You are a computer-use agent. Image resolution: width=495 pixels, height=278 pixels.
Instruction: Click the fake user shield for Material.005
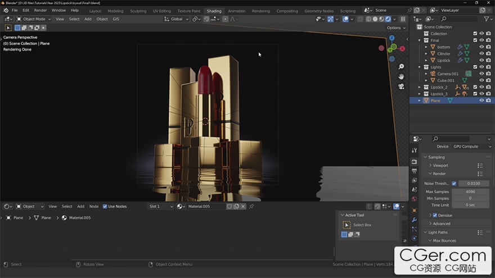click(229, 207)
